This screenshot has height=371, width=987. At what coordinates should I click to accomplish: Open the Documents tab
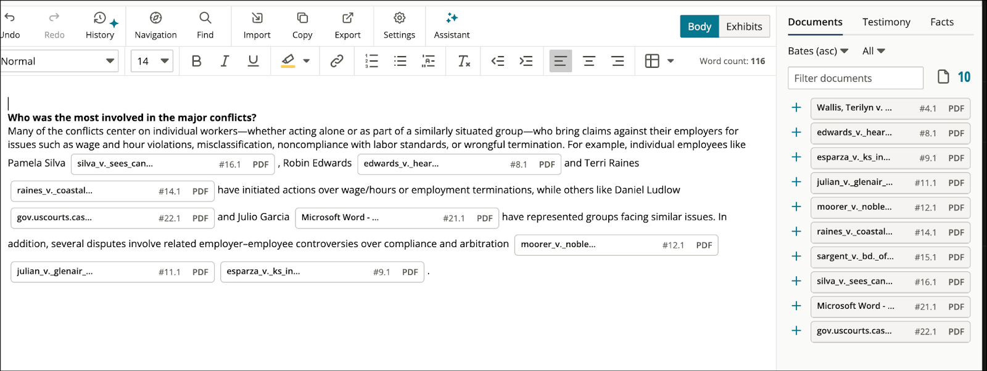pyautogui.click(x=815, y=22)
